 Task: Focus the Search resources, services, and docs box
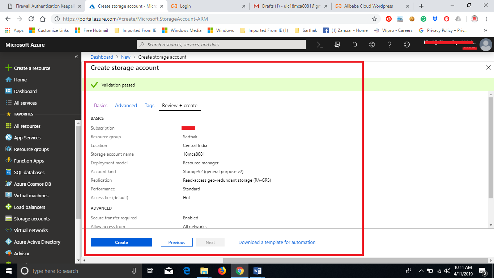(x=221, y=45)
